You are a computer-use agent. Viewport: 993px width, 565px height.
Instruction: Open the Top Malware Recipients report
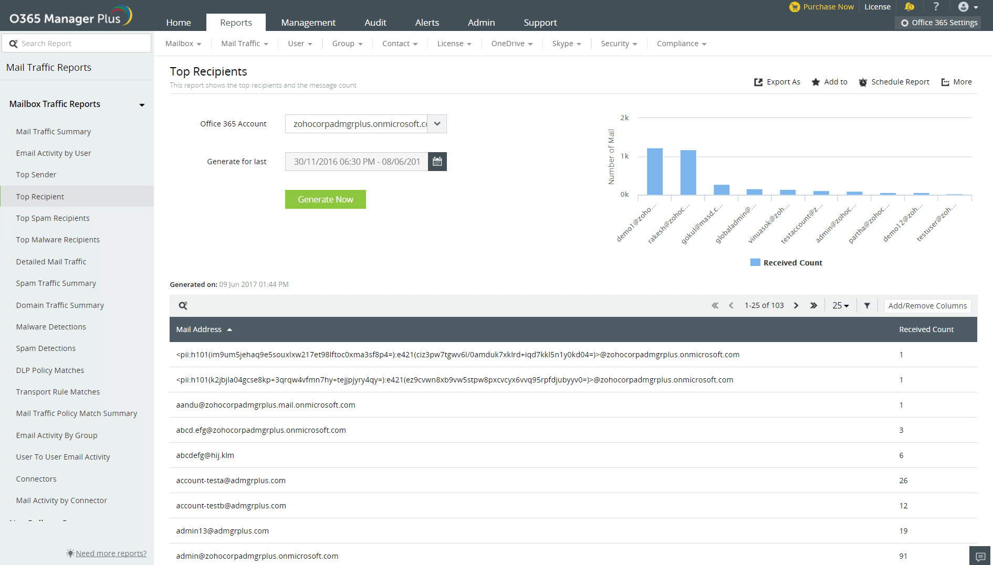pos(58,240)
